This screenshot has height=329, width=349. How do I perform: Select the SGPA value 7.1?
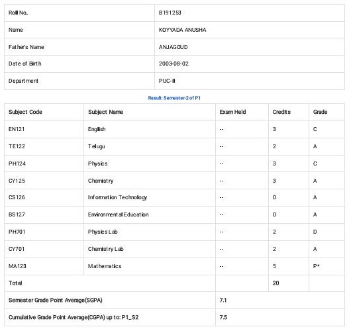(x=223, y=300)
